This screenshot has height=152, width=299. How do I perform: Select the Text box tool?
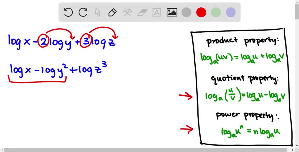coord(157,12)
